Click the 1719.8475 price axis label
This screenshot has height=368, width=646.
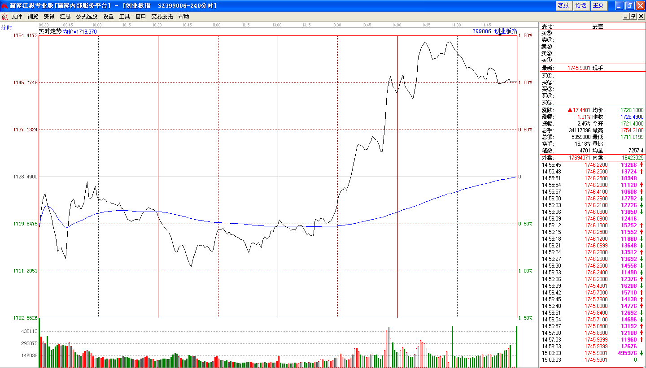click(x=26, y=224)
